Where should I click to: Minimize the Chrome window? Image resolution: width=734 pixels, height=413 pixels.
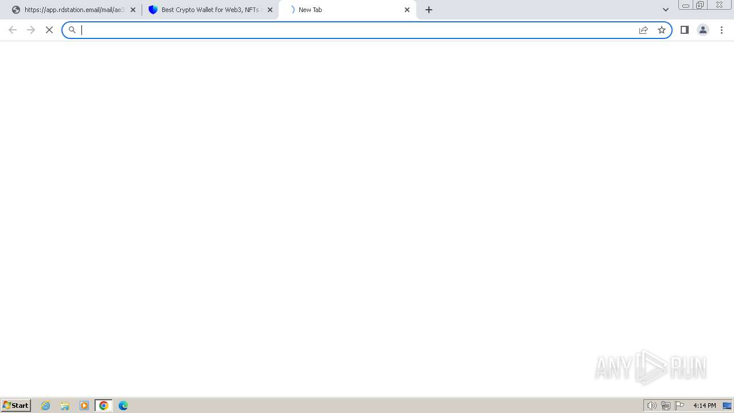point(686,5)
